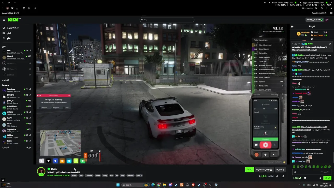
Task: Click bnt_Zayed leaderboard entry
Action: pos(318,35)
